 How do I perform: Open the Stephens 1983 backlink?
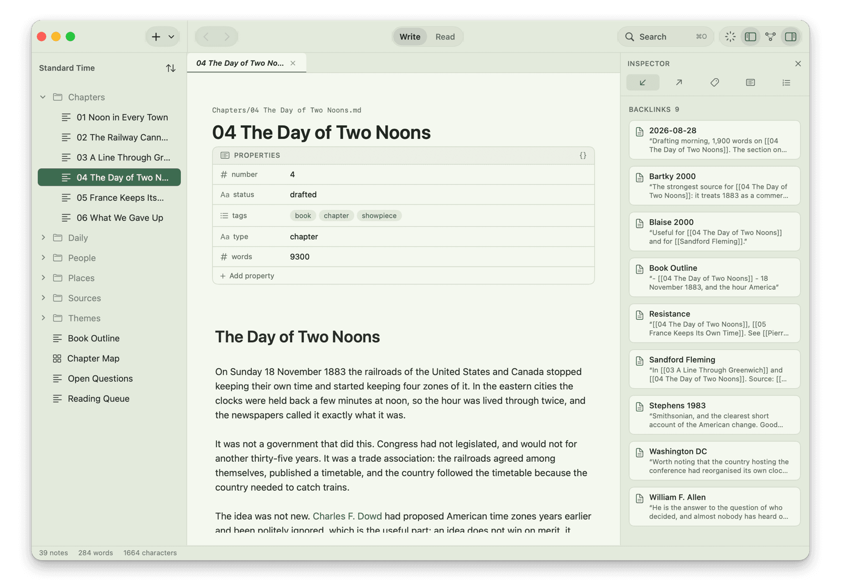[714, 415]
